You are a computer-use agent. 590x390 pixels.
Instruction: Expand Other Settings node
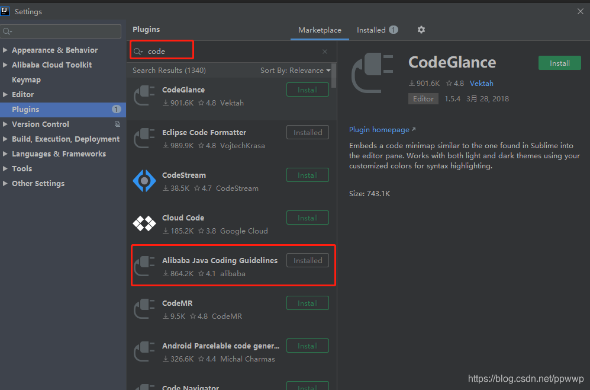click(x=5, y=184)
